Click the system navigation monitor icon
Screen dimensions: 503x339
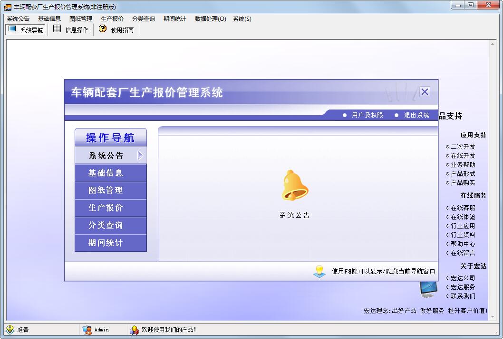(x=12, y=29)
